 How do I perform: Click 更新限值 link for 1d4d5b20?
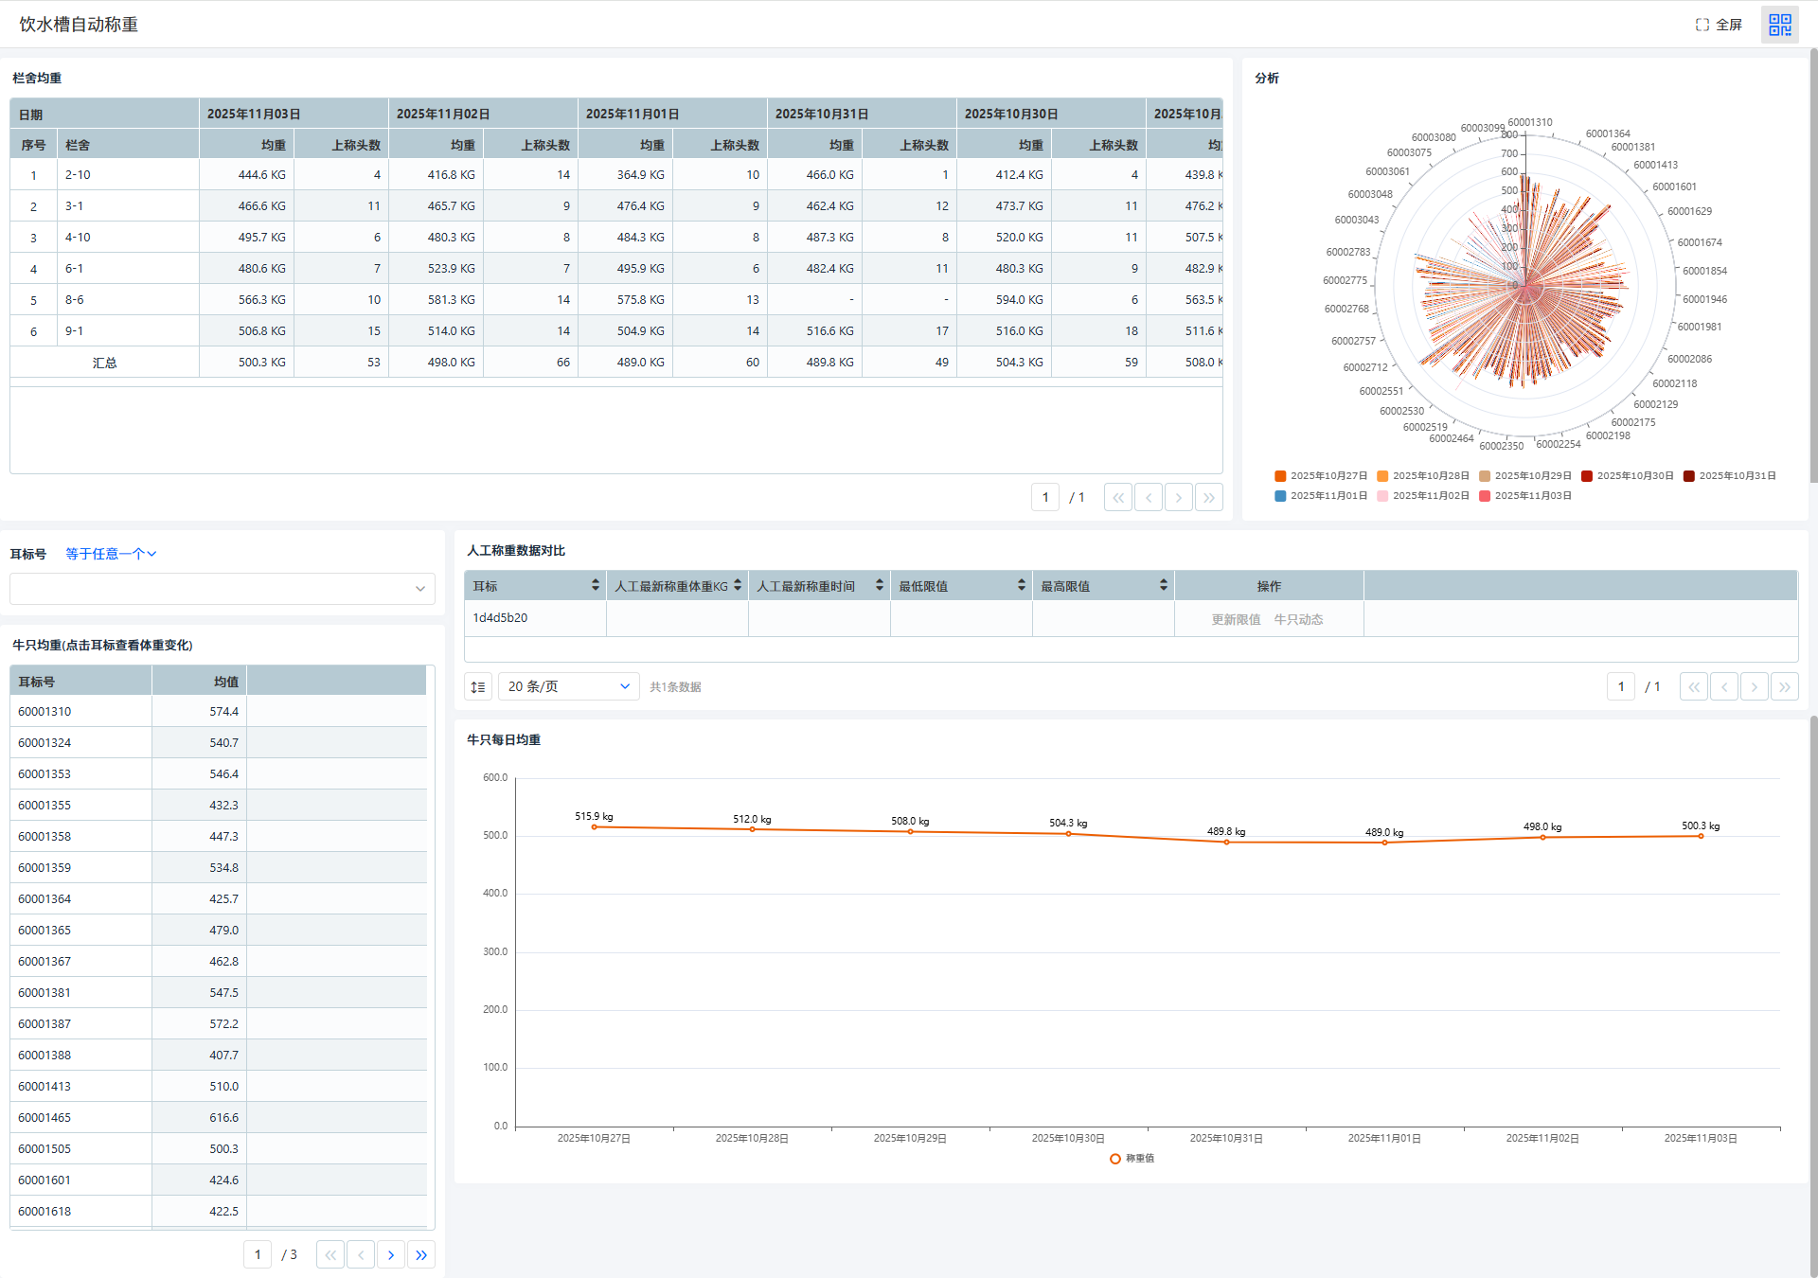[x=1236, y=619]
